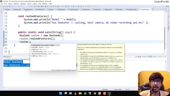This screenshot has height=96, width=170.
Task: Switch to the Test.java editor tab
Action: [7, 10]
